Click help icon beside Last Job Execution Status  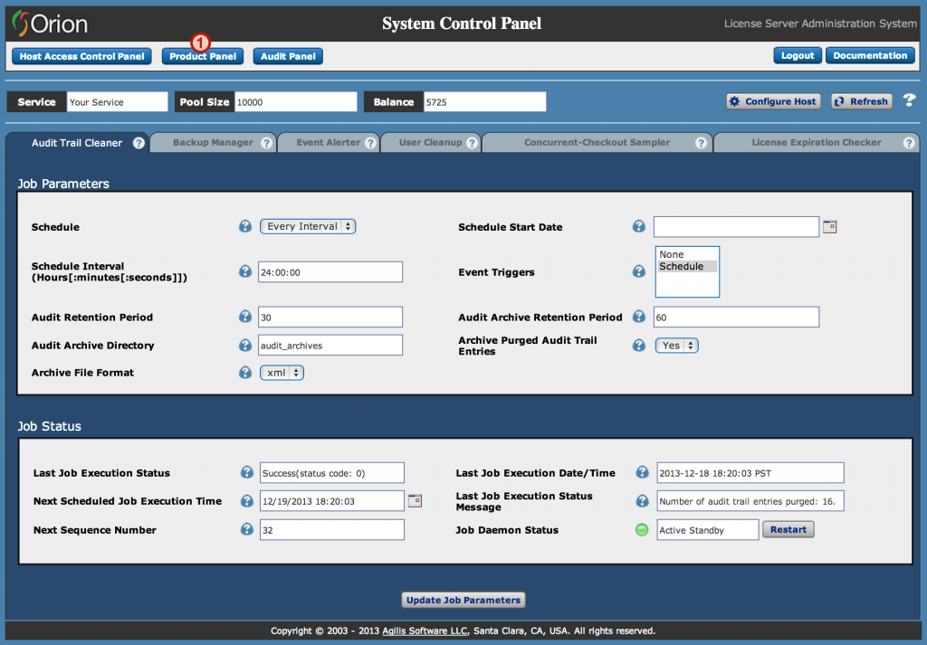(246, 471)
